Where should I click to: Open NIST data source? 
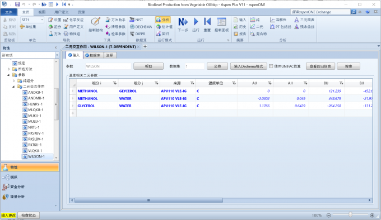click(x=136, y=20)
